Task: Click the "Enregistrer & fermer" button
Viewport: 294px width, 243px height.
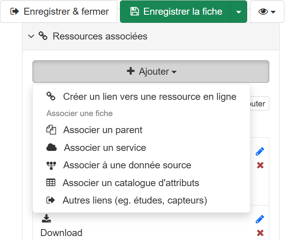Action: (59, 12)
